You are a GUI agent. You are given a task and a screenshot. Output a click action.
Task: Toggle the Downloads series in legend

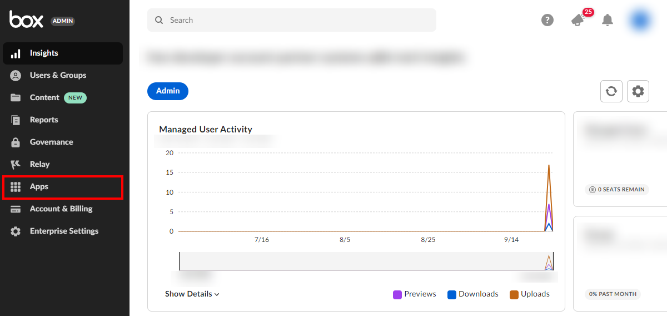[473, 294]
